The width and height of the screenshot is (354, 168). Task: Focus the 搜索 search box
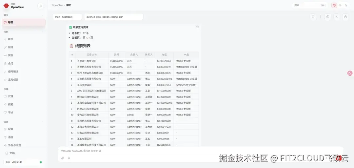point(309,5)
